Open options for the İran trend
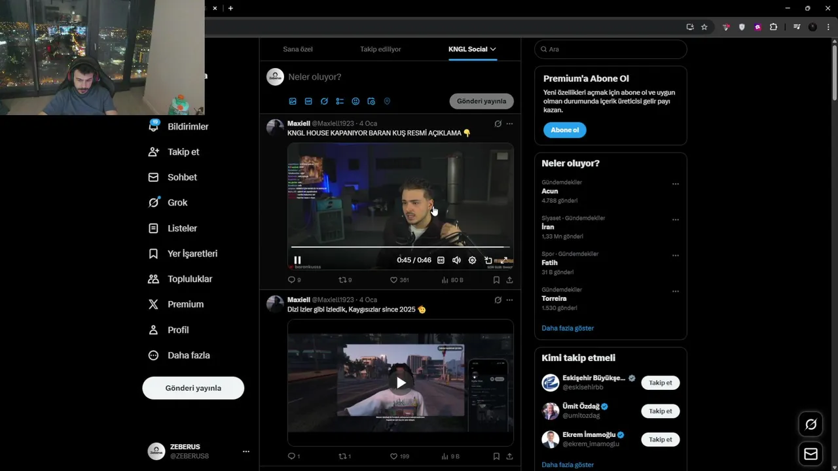This screenshot has width=838, height=471. point(676,220)
